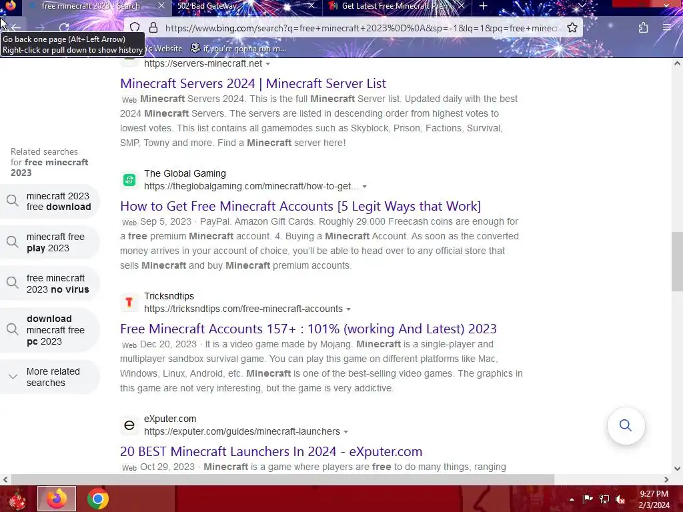The height and width of the screenshot is (512, 683).
Task: Close the 'free minecraft 2023 - Search' tab
Action: pyautogui.click(x=161, y=6)
